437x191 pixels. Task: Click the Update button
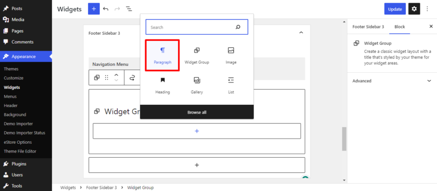coord(395,9)
